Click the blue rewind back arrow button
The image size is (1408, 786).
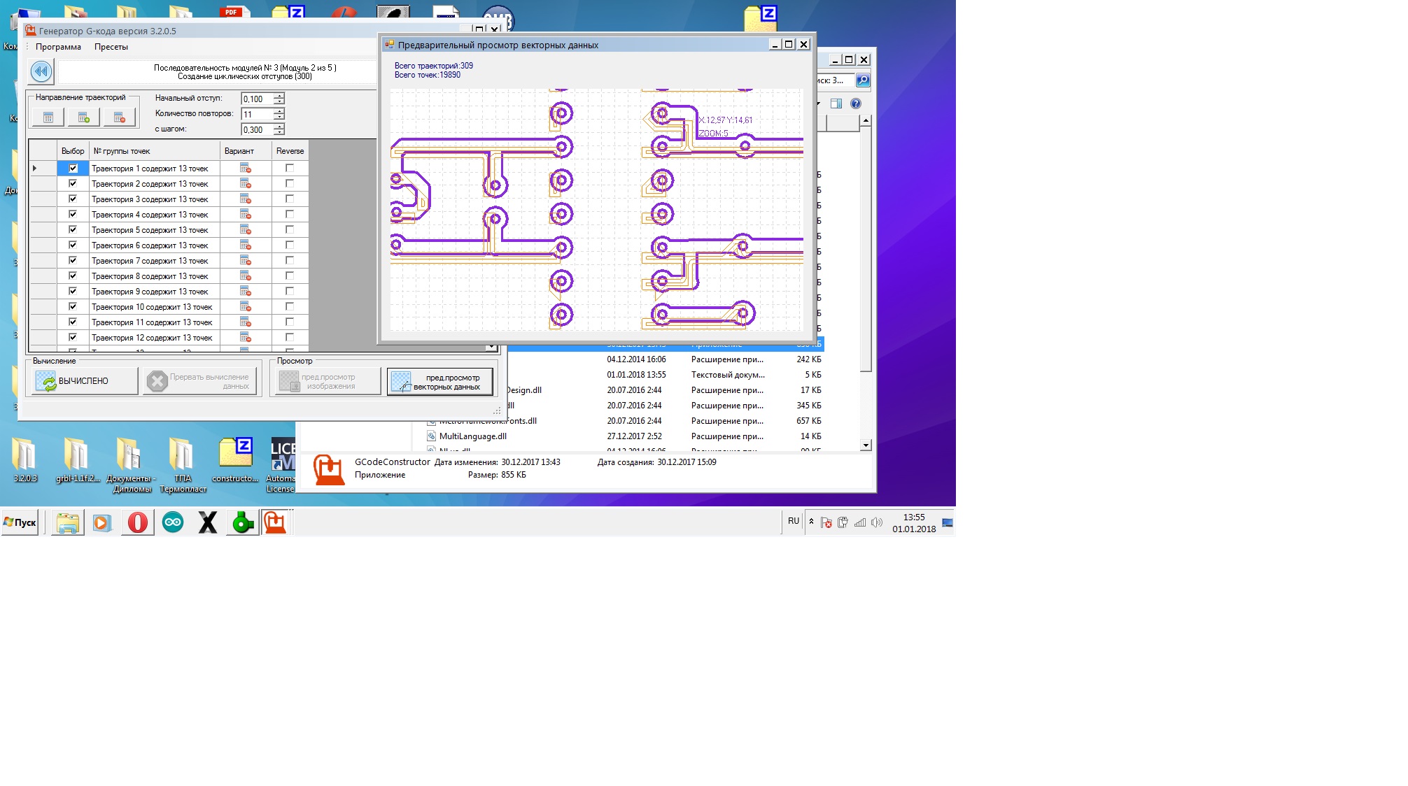[x=41, y=71]
